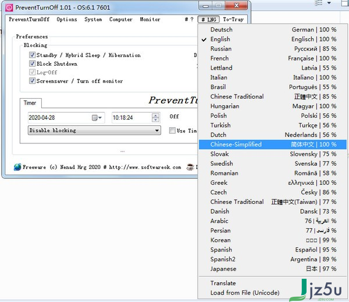This screenshot has height=302, width=349.
Task: Select Greek language
Action: [272, 182]
